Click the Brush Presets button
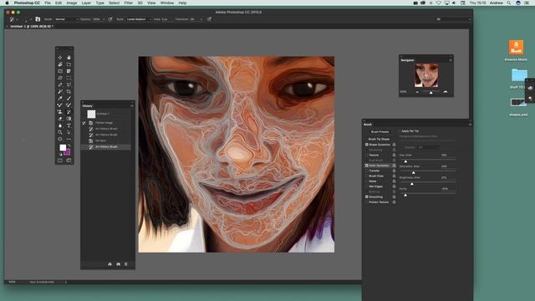The image size is (535, 301). (380, 131)
